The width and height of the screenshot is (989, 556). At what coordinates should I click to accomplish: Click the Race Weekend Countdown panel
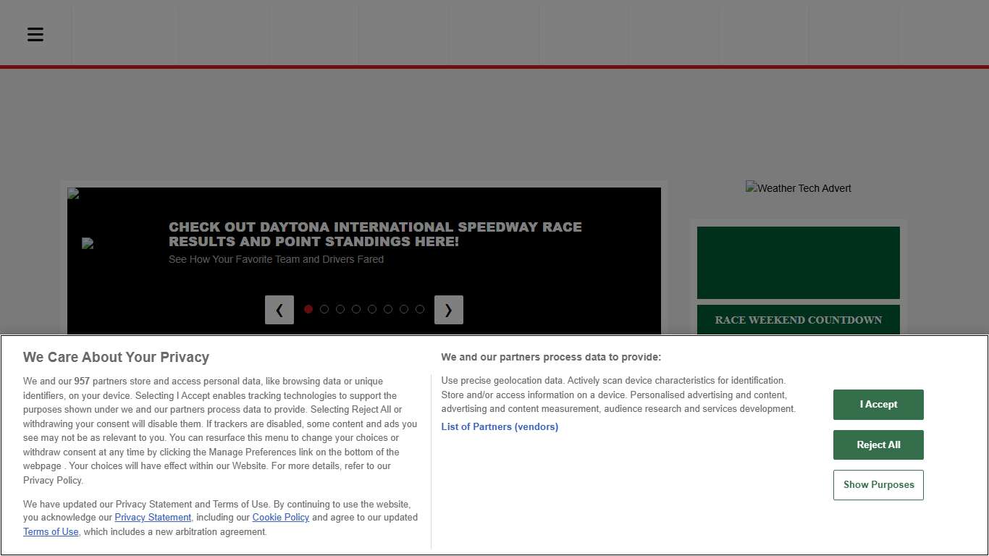point(798,320)
